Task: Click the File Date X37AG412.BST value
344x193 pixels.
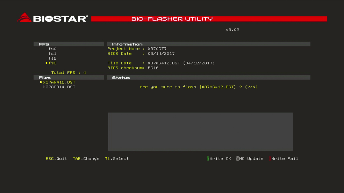Action: (181, 63)
